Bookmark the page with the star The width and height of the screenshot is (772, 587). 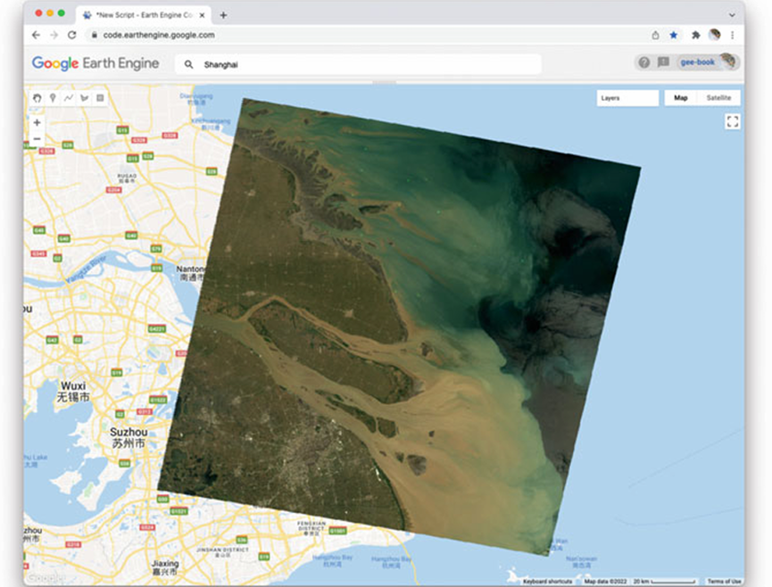click(674, 35)
